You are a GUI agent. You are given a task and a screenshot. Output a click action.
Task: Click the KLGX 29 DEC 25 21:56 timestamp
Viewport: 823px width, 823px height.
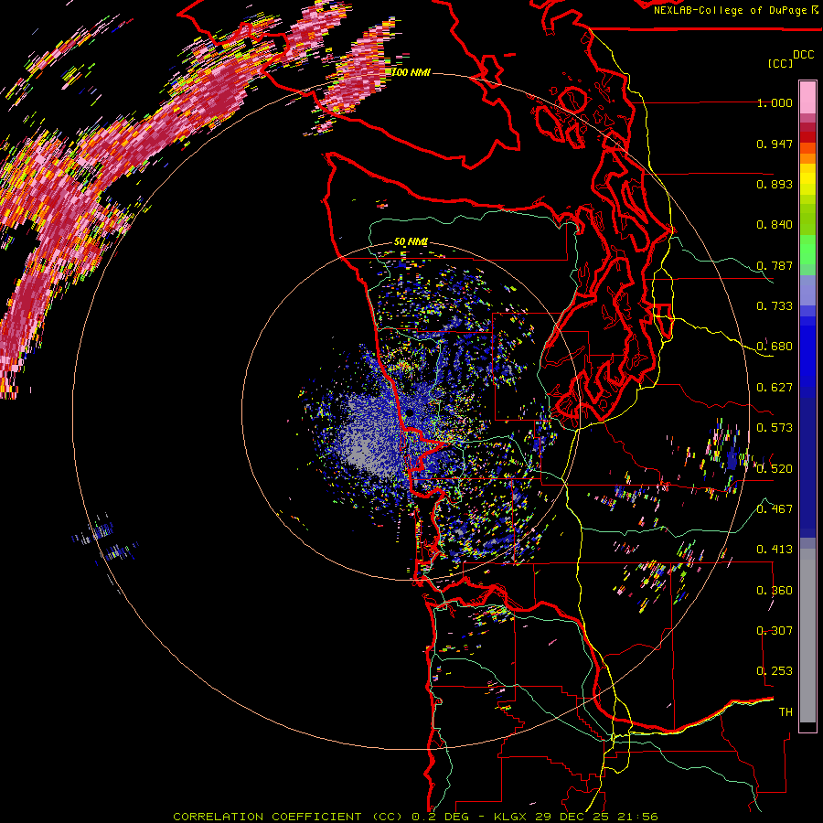coord(576,817)
